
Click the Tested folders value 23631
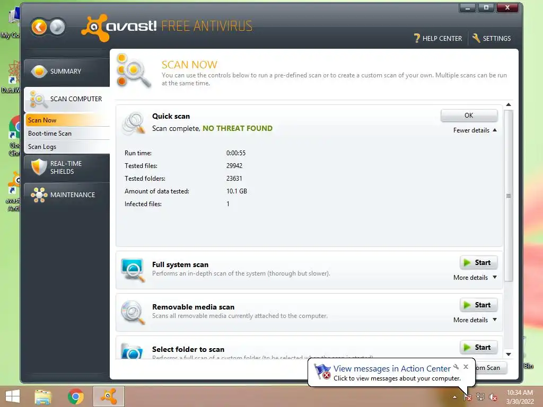point(234,179)
